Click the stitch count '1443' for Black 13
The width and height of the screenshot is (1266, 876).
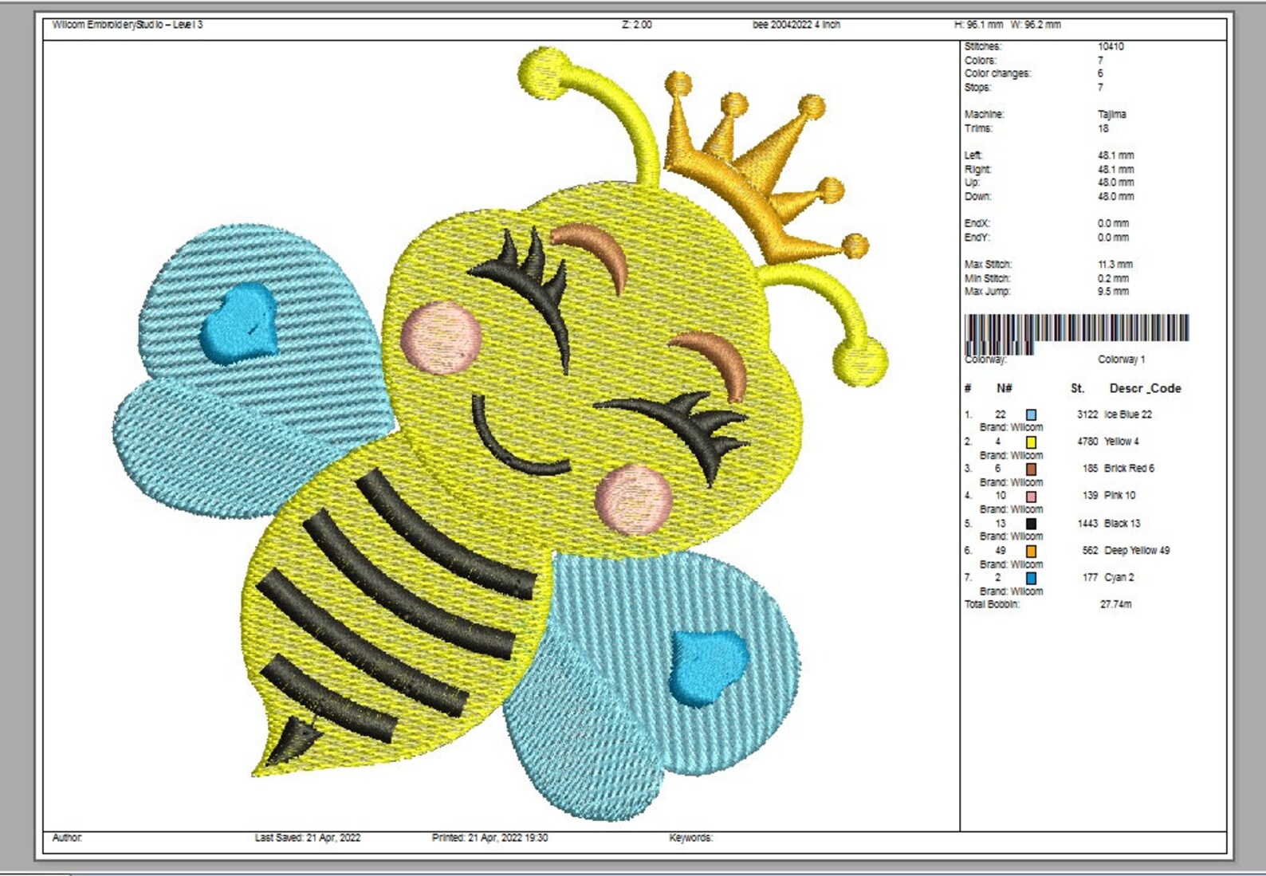pyautogui.click(x=1087, y=524)
